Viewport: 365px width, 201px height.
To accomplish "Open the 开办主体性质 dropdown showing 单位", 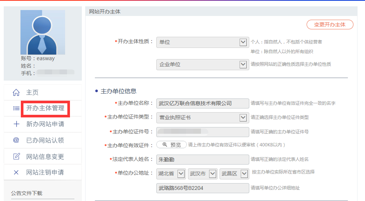I will pyautogui.click(x=202, y=42).
